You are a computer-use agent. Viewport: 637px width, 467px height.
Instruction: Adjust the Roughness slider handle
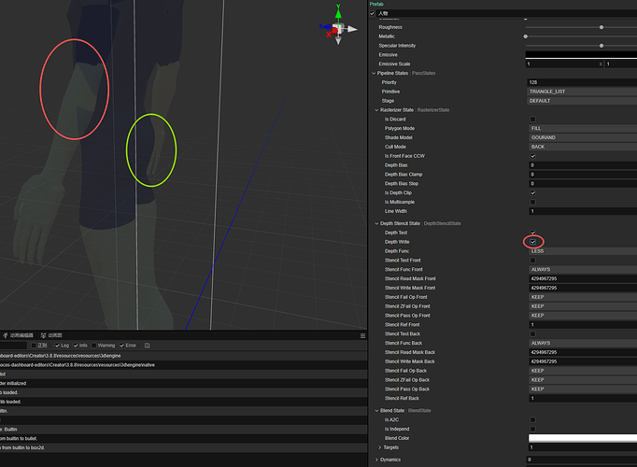point(602,27)
